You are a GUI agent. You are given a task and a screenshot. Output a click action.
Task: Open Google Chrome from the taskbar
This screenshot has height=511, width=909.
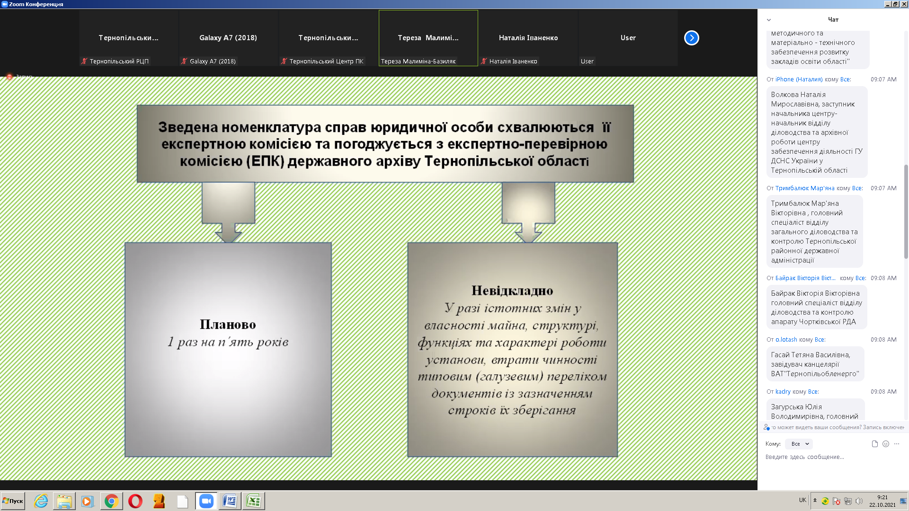(112, 501)
